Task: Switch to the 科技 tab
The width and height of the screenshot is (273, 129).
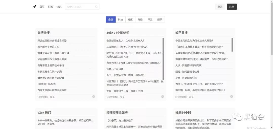Action: pos(121,19)
